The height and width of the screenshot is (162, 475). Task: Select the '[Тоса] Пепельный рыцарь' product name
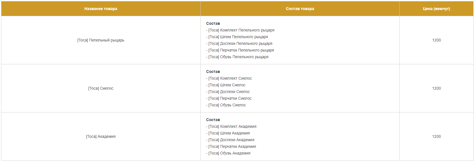pyautogui.click(x=101, y=40)
